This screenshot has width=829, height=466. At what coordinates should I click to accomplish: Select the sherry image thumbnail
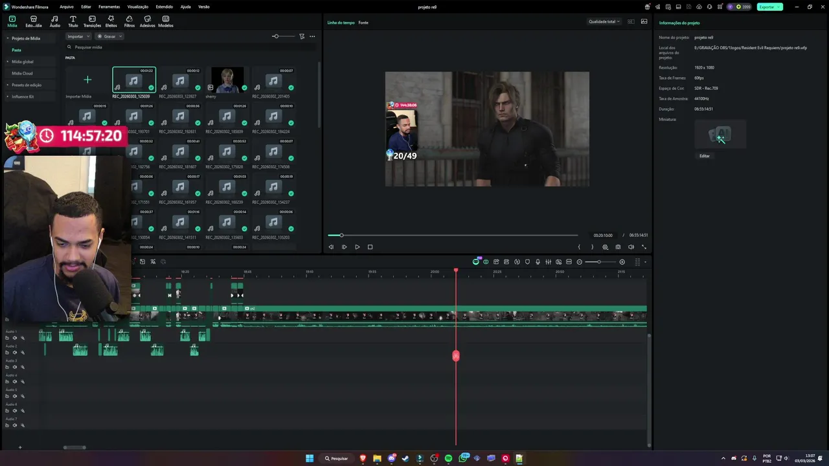coord(227,80)
